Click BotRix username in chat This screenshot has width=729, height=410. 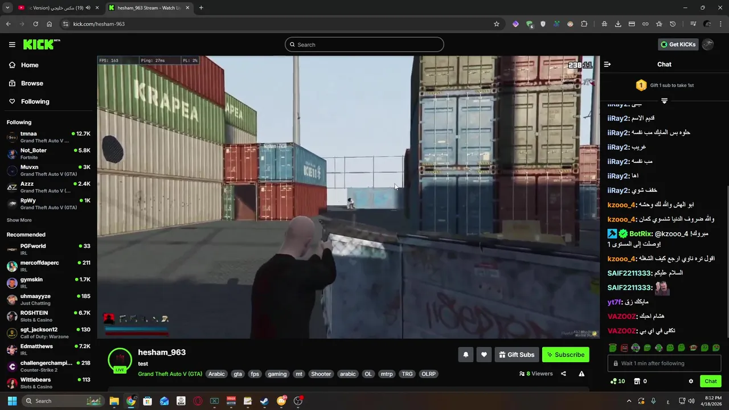click(x=640, y=233)
